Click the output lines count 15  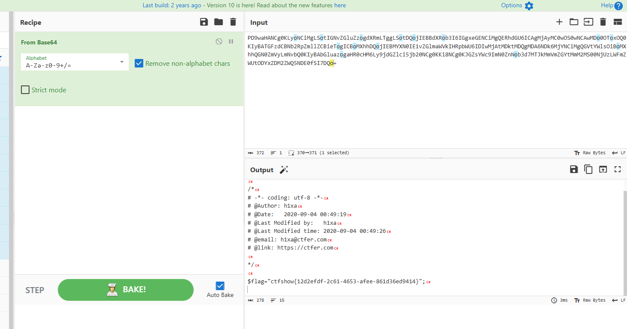coord(278,300)
